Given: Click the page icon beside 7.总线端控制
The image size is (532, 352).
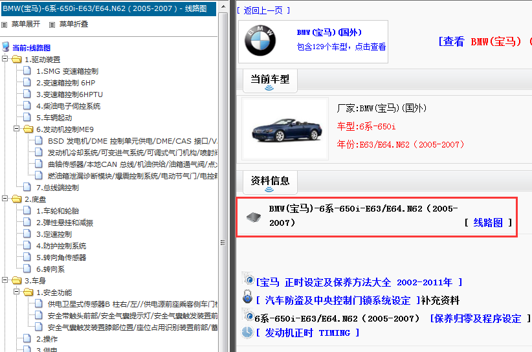Looking at the screenshot, I should click(27, 187).
